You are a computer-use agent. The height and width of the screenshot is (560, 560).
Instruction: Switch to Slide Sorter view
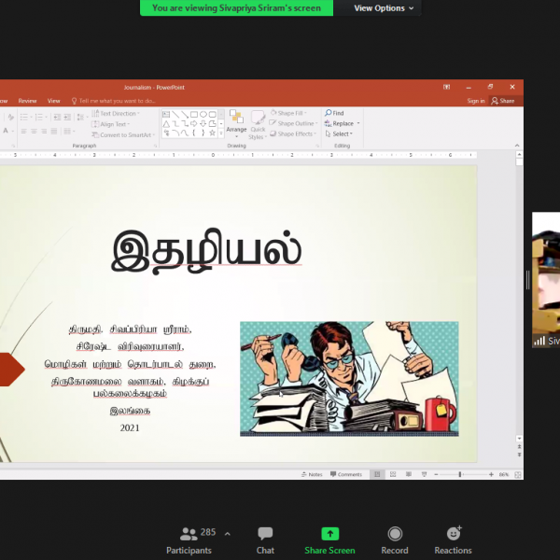point(393,474)
